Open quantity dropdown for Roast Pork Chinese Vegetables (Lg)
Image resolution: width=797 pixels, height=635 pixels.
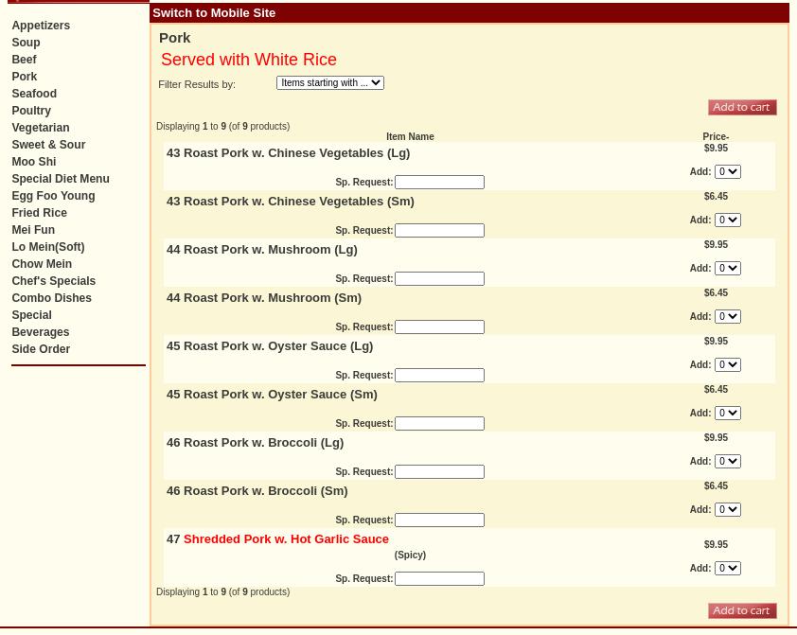point(727,172)
